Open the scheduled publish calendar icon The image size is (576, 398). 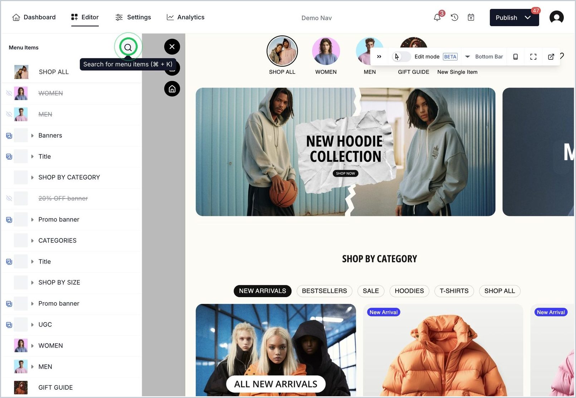(471, 17)
